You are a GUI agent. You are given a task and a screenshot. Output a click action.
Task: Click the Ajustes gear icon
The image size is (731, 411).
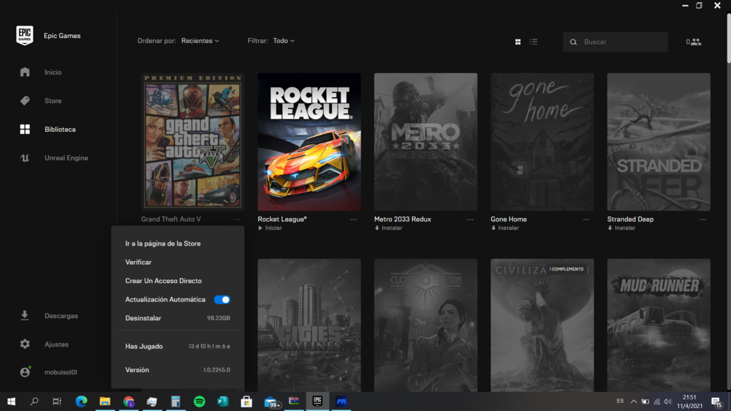click(25, 344)
